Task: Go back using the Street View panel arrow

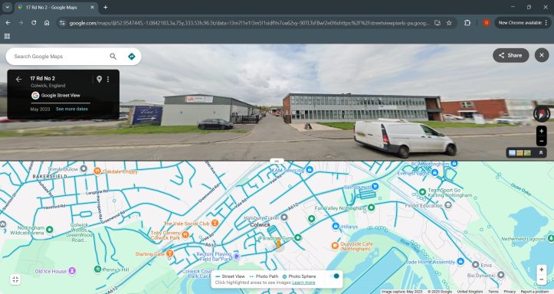Action: [x=18, y=80]
